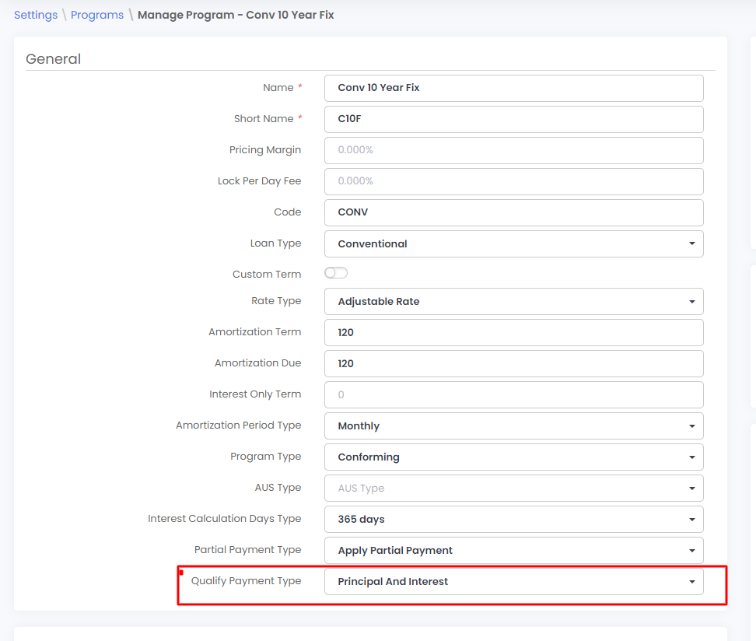Click the Code input field
756x641 pixels.
(x=513, y=212)
